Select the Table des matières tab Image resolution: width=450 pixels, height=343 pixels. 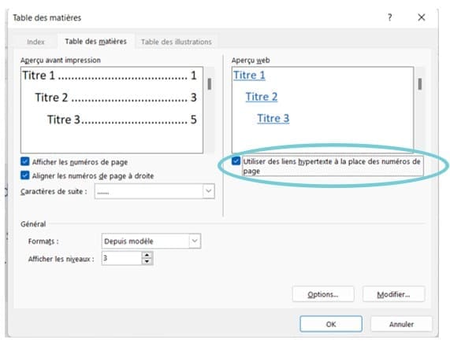pyautogui.click(x=95, y=41)
